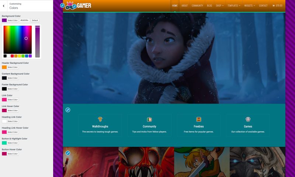Viewport: 295px width, 177px height.
Task: Click the black Footer Background Color swatch
Action: pyautogui.click(x=4, y=89)
